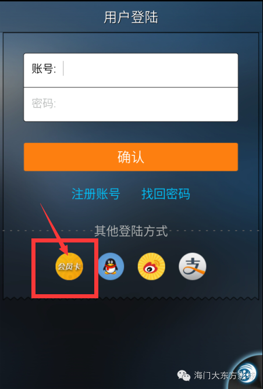Click the red highlight box border
Screen dimensions: 263x389
pos(65,241)
